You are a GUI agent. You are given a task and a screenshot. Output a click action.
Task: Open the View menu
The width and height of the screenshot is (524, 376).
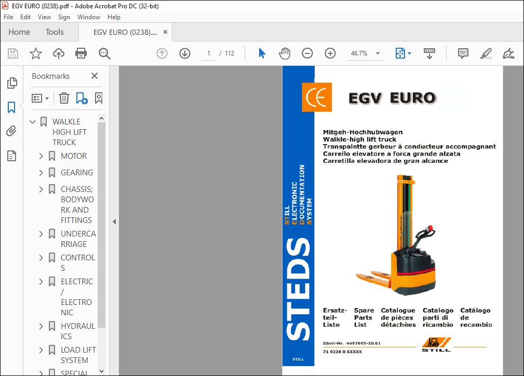coord(44,17)
